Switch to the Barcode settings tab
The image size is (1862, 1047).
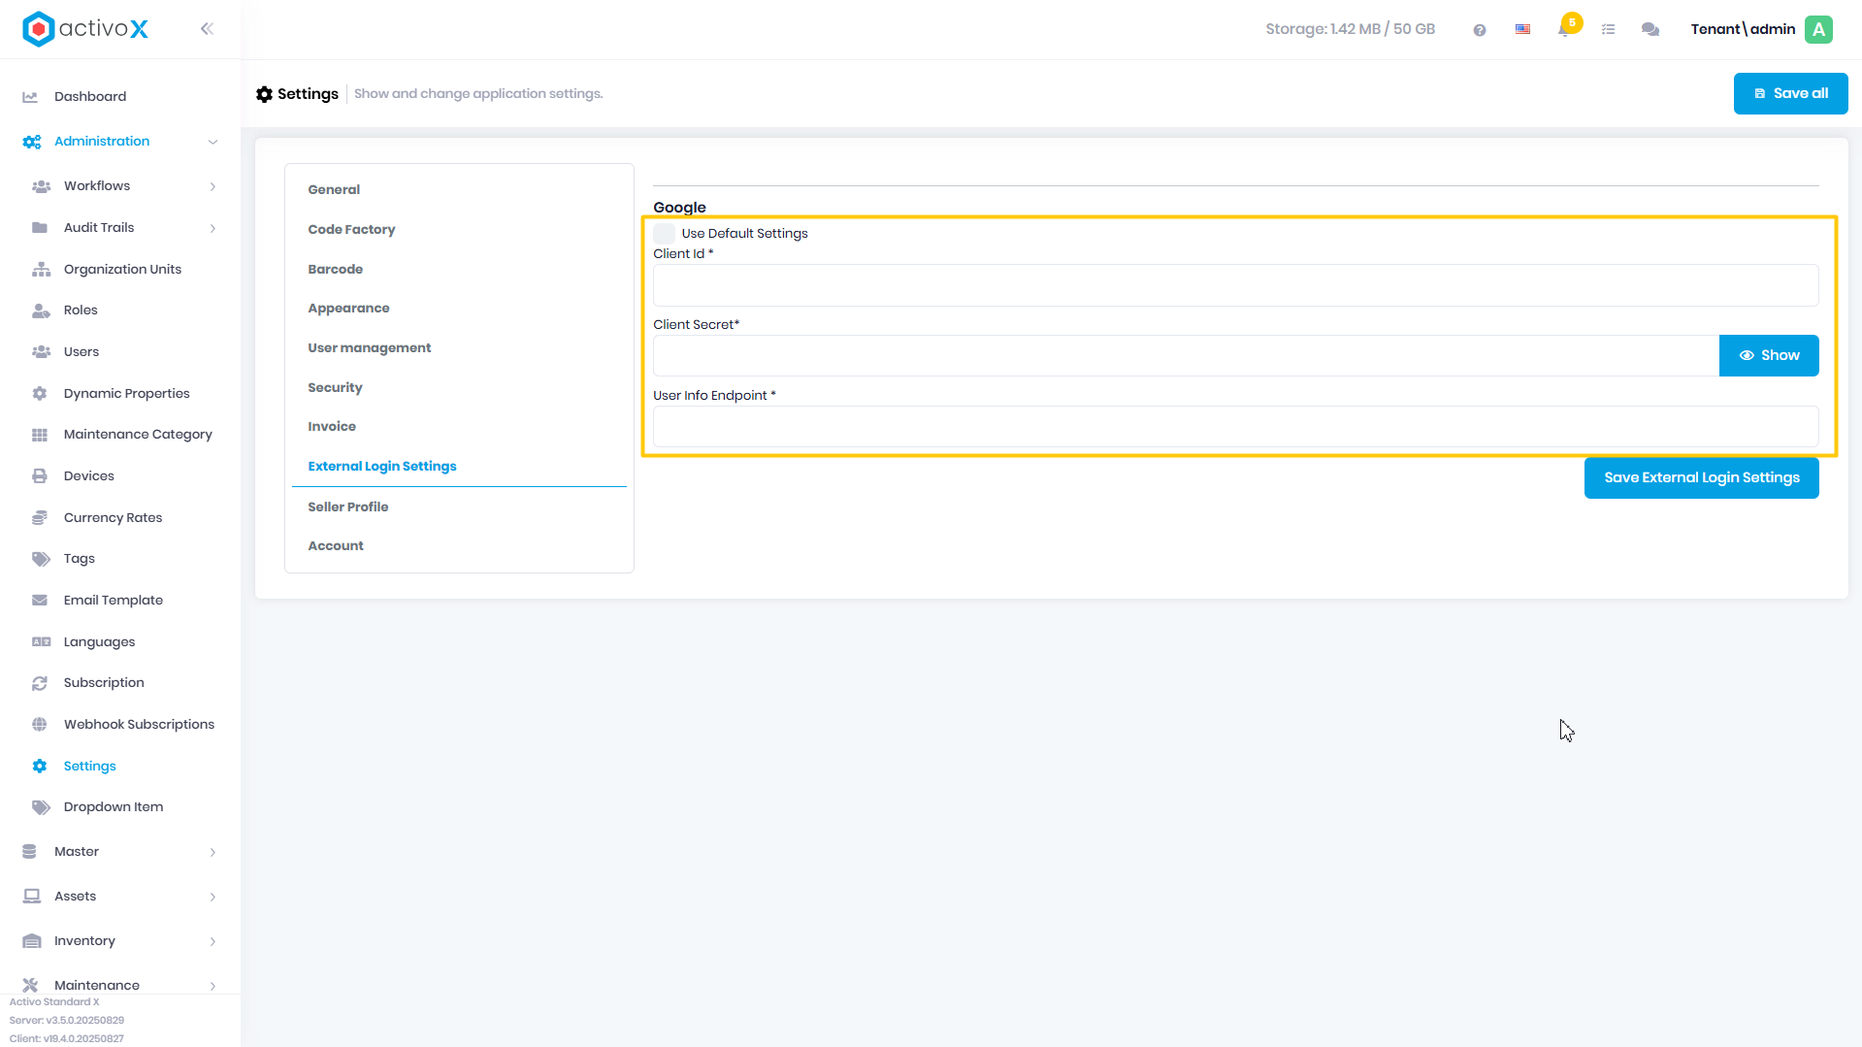click(x=335, y=270)
